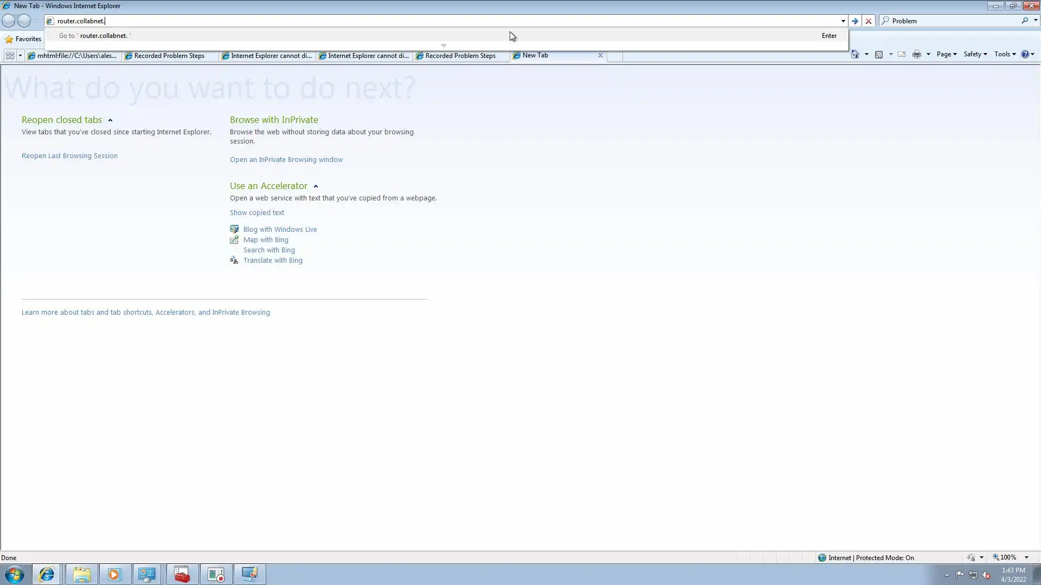Click the search magnifier icon
Viewport: 1041px width, 585px height.
point(1024,21)
